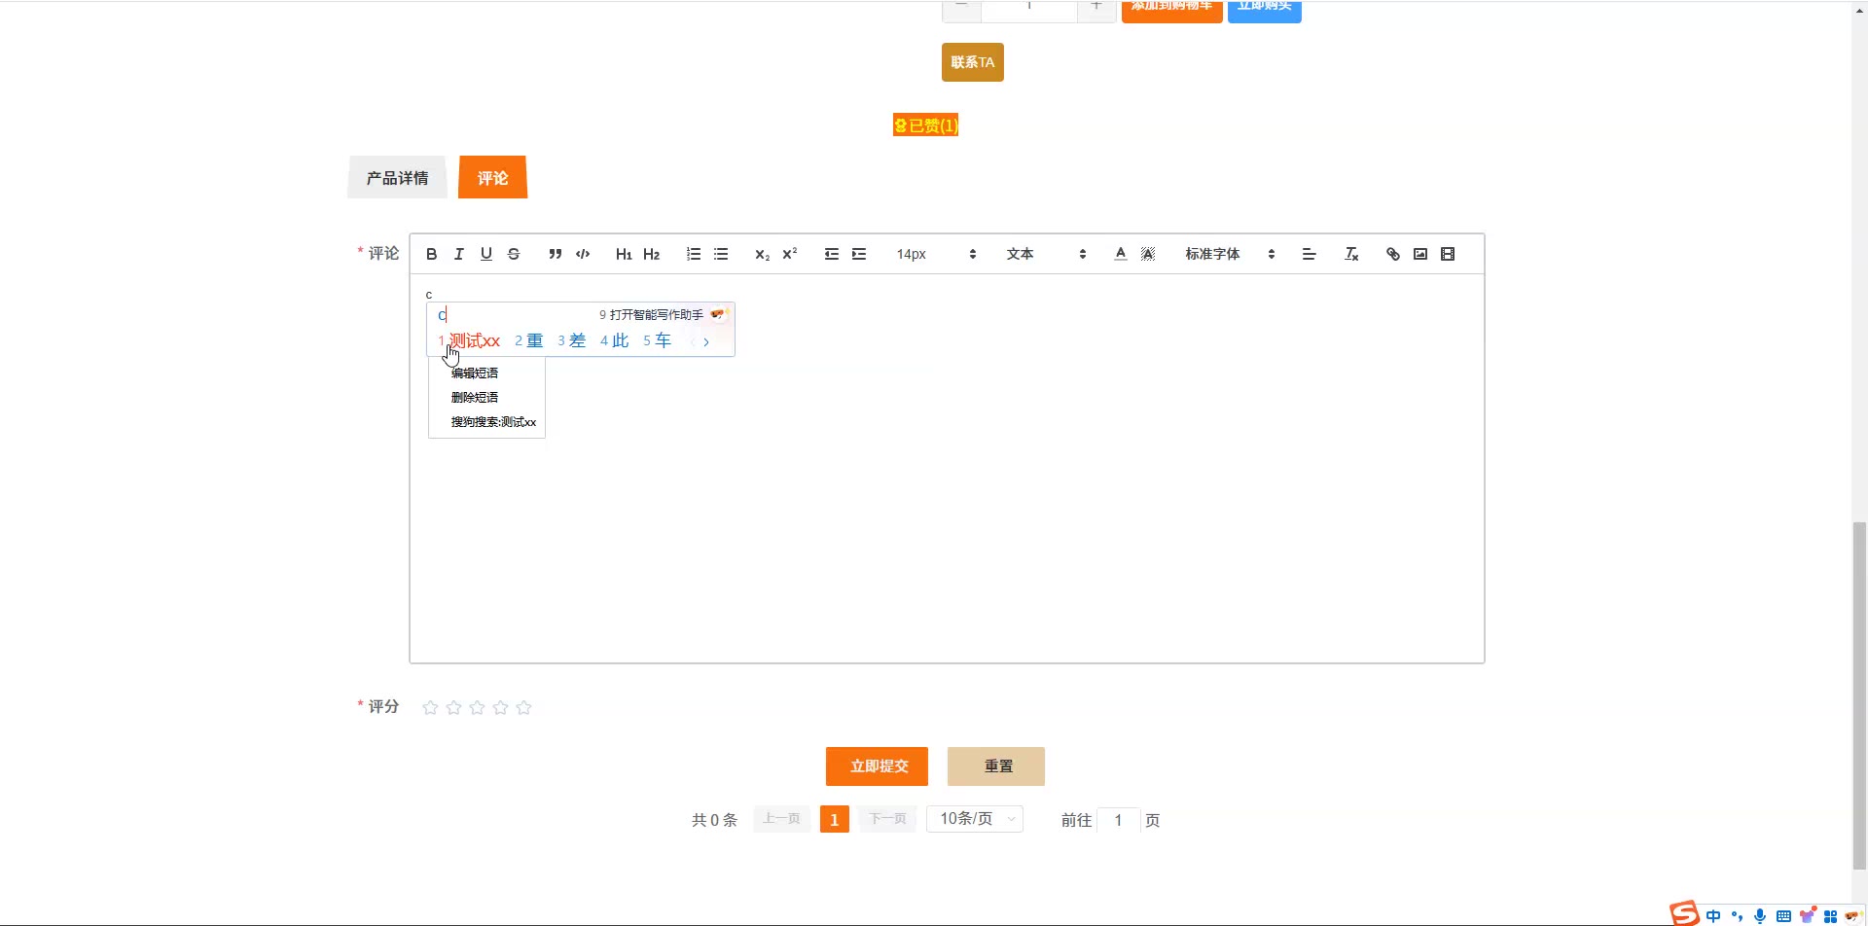Select page 1 in the pagination
This screenshot has height=926, width=1868.
click(835, 819)
